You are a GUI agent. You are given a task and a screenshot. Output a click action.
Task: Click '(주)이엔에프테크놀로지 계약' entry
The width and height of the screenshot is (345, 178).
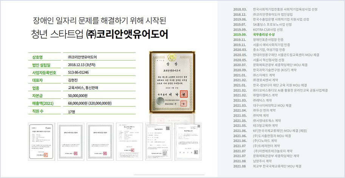tap(273, 151)
